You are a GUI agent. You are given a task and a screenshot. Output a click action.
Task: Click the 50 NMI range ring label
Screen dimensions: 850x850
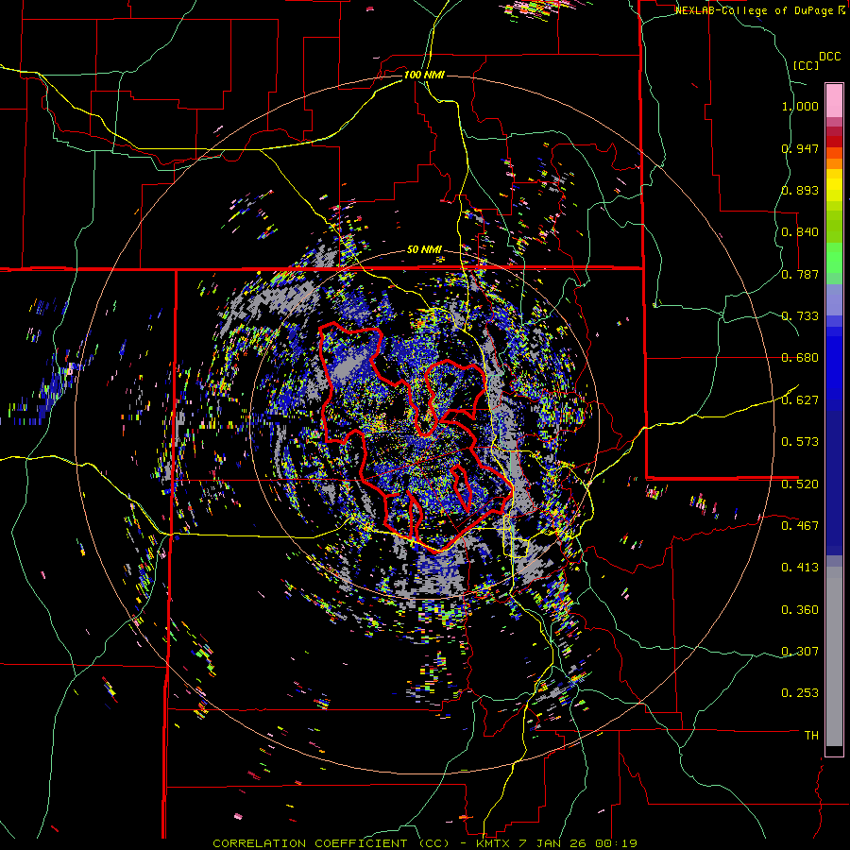click(x=424, y=249)
